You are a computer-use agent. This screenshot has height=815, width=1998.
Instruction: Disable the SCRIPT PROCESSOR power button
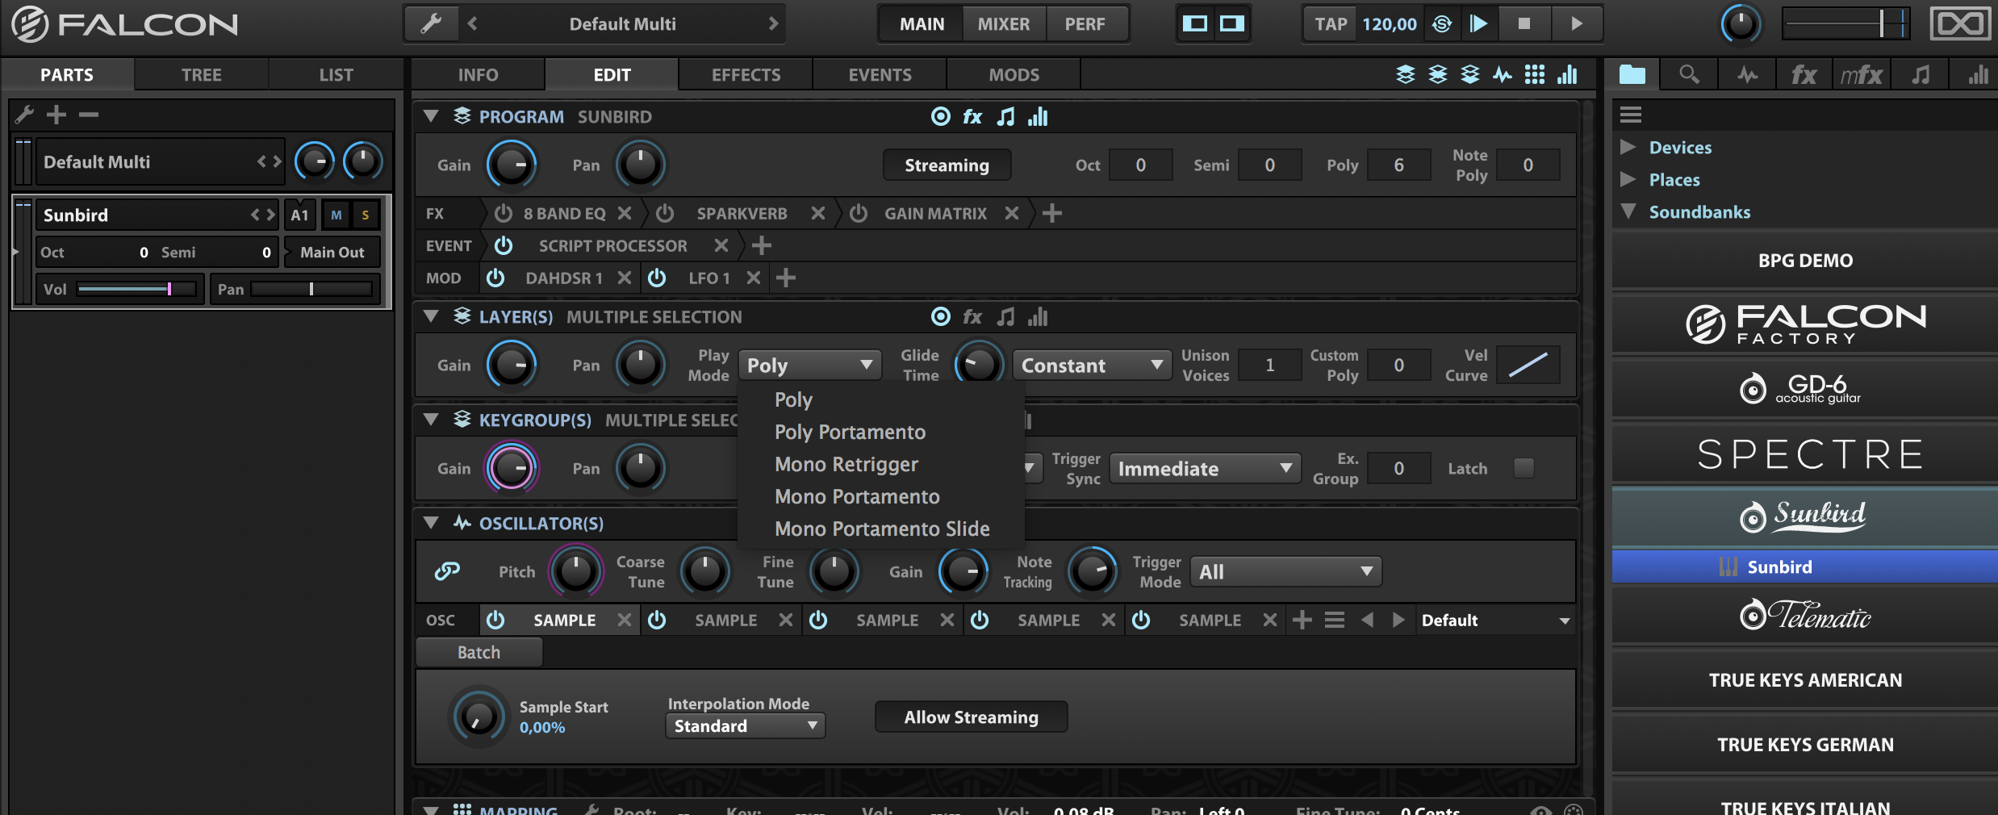click(x=504, y=245)
